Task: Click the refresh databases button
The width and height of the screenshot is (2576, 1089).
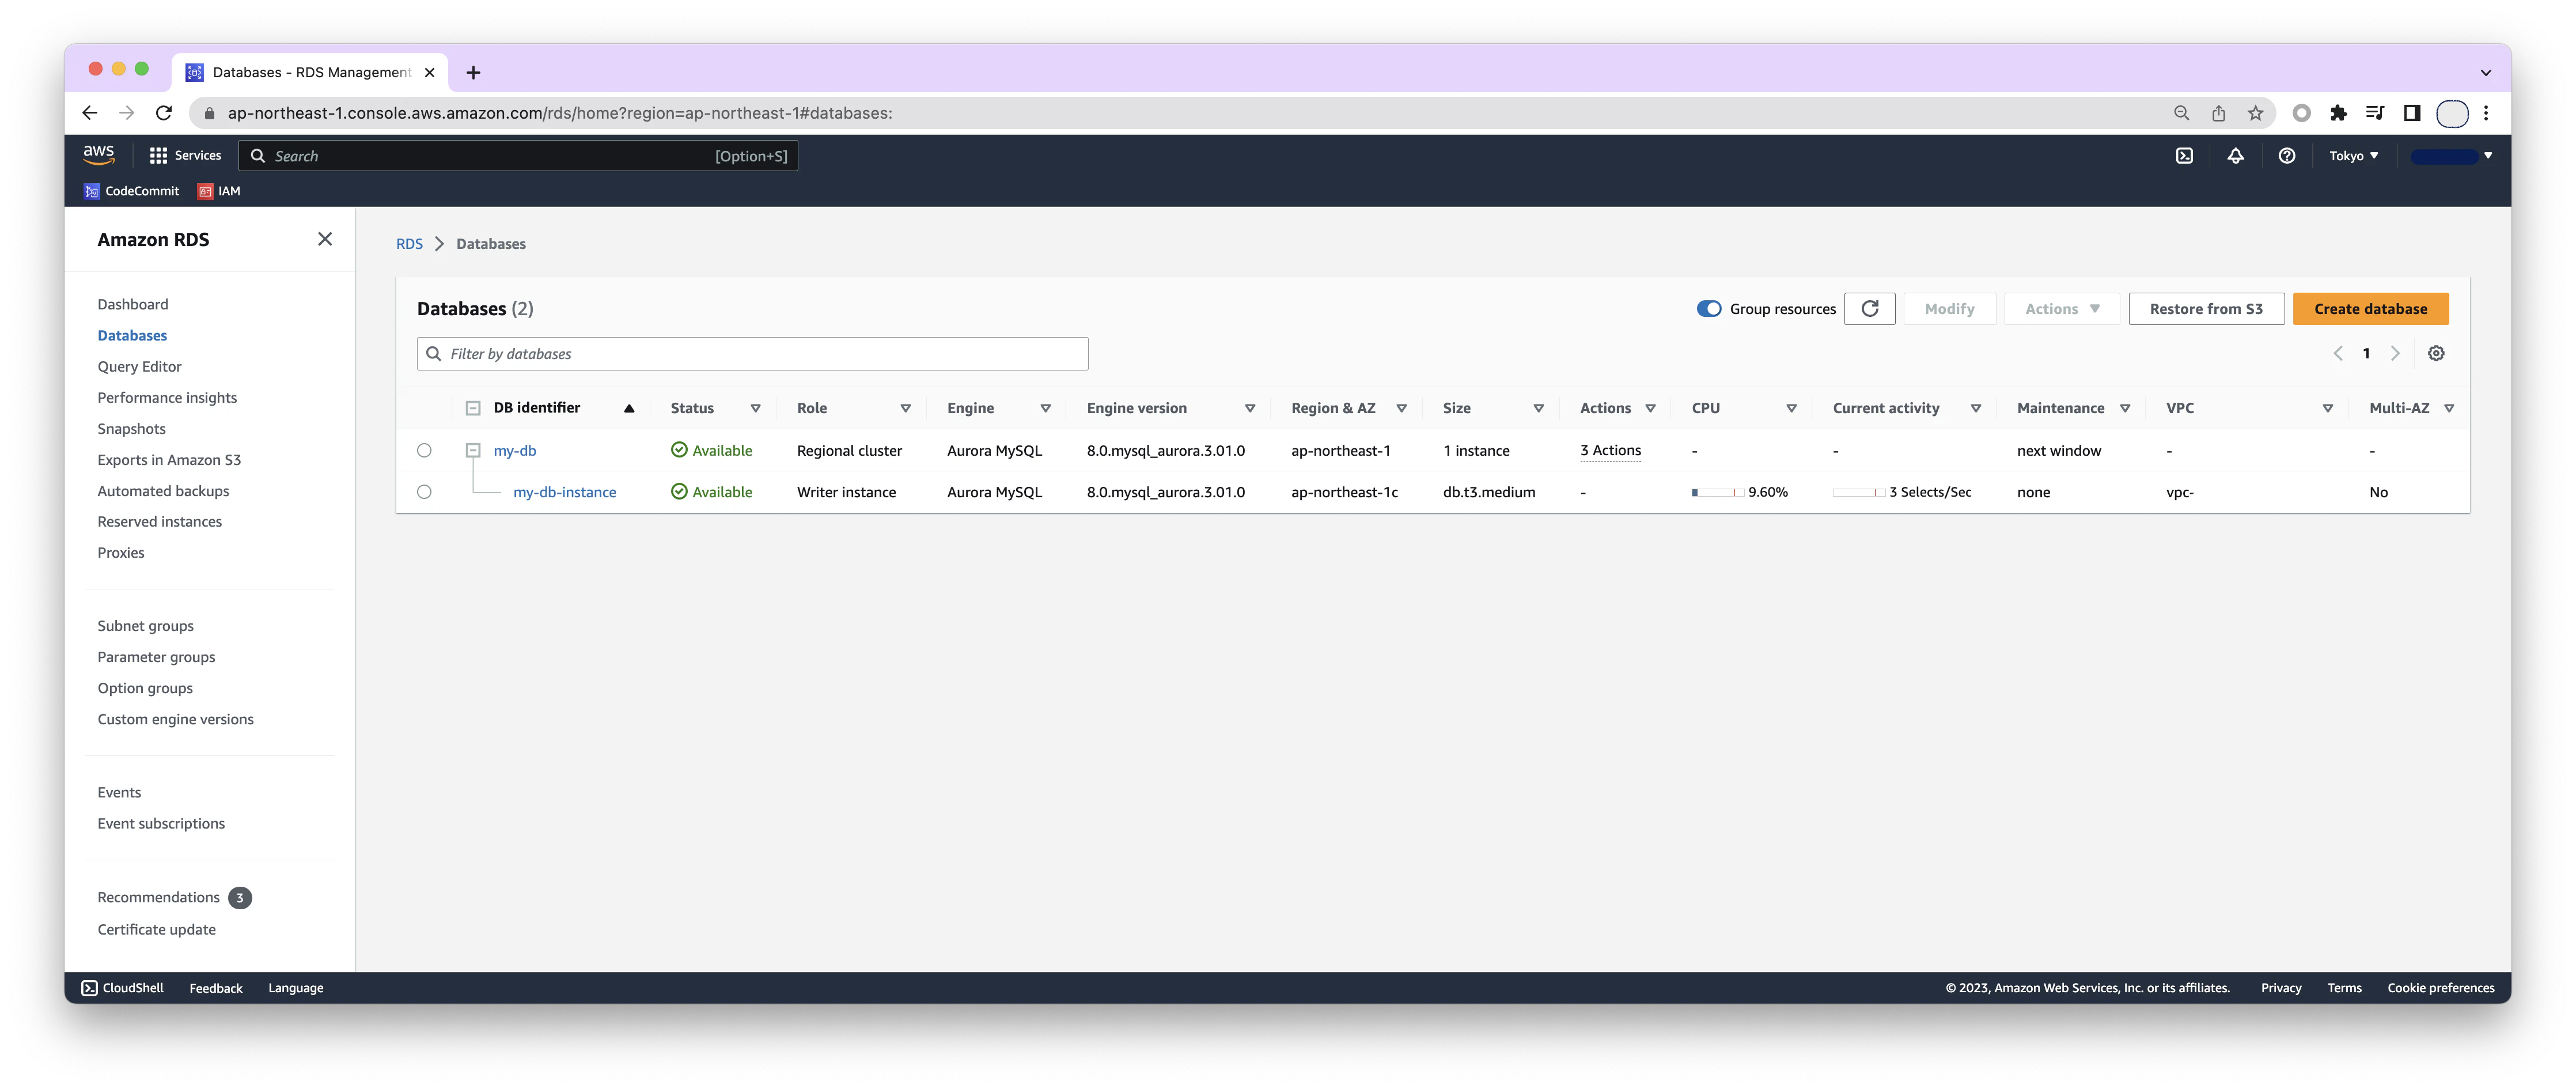Action: tap(1869, 309)
